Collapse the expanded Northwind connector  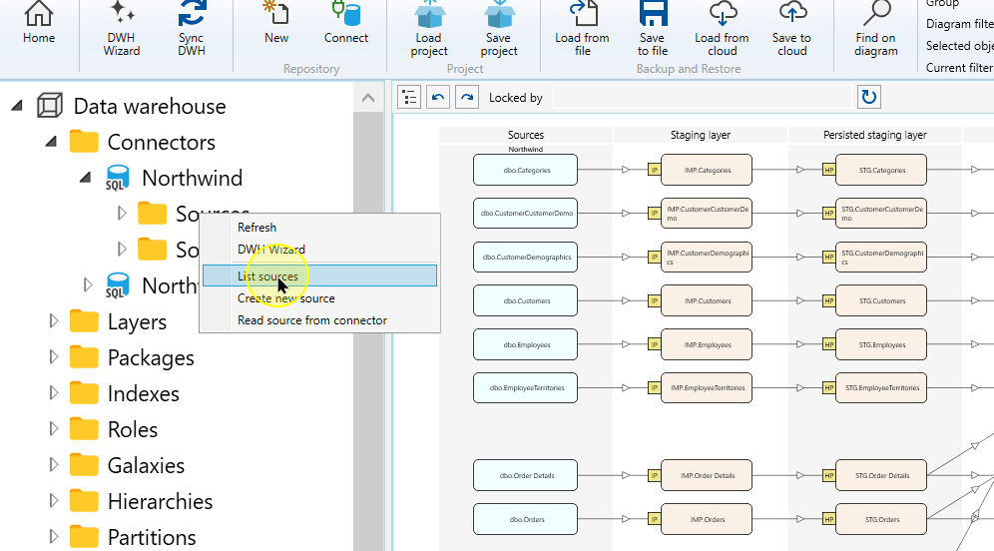86,178
